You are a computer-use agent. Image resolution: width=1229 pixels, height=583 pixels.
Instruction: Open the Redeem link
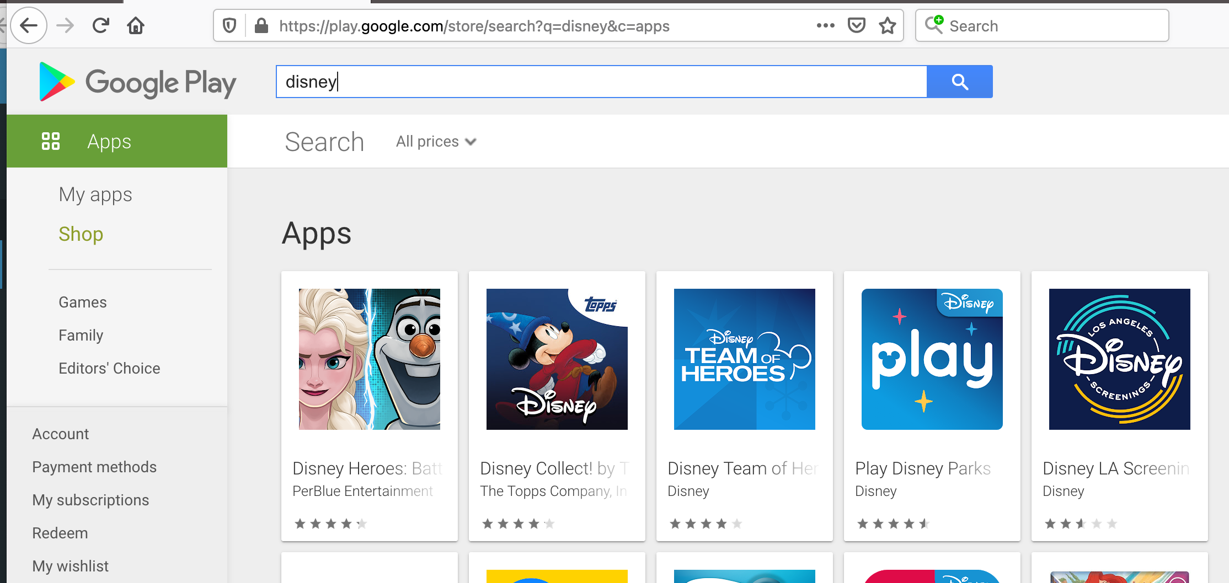[x=60, y=533]
